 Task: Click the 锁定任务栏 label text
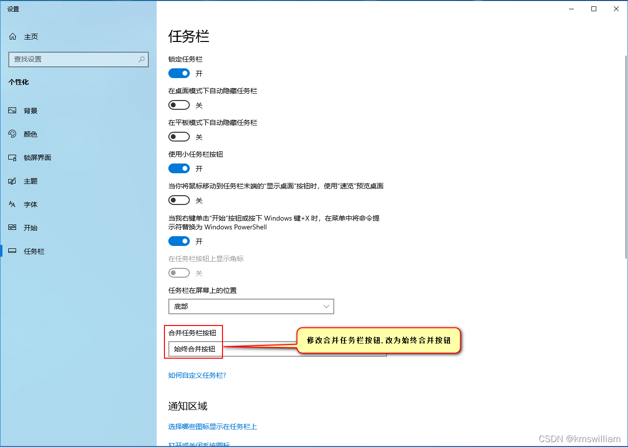[185, 59]
